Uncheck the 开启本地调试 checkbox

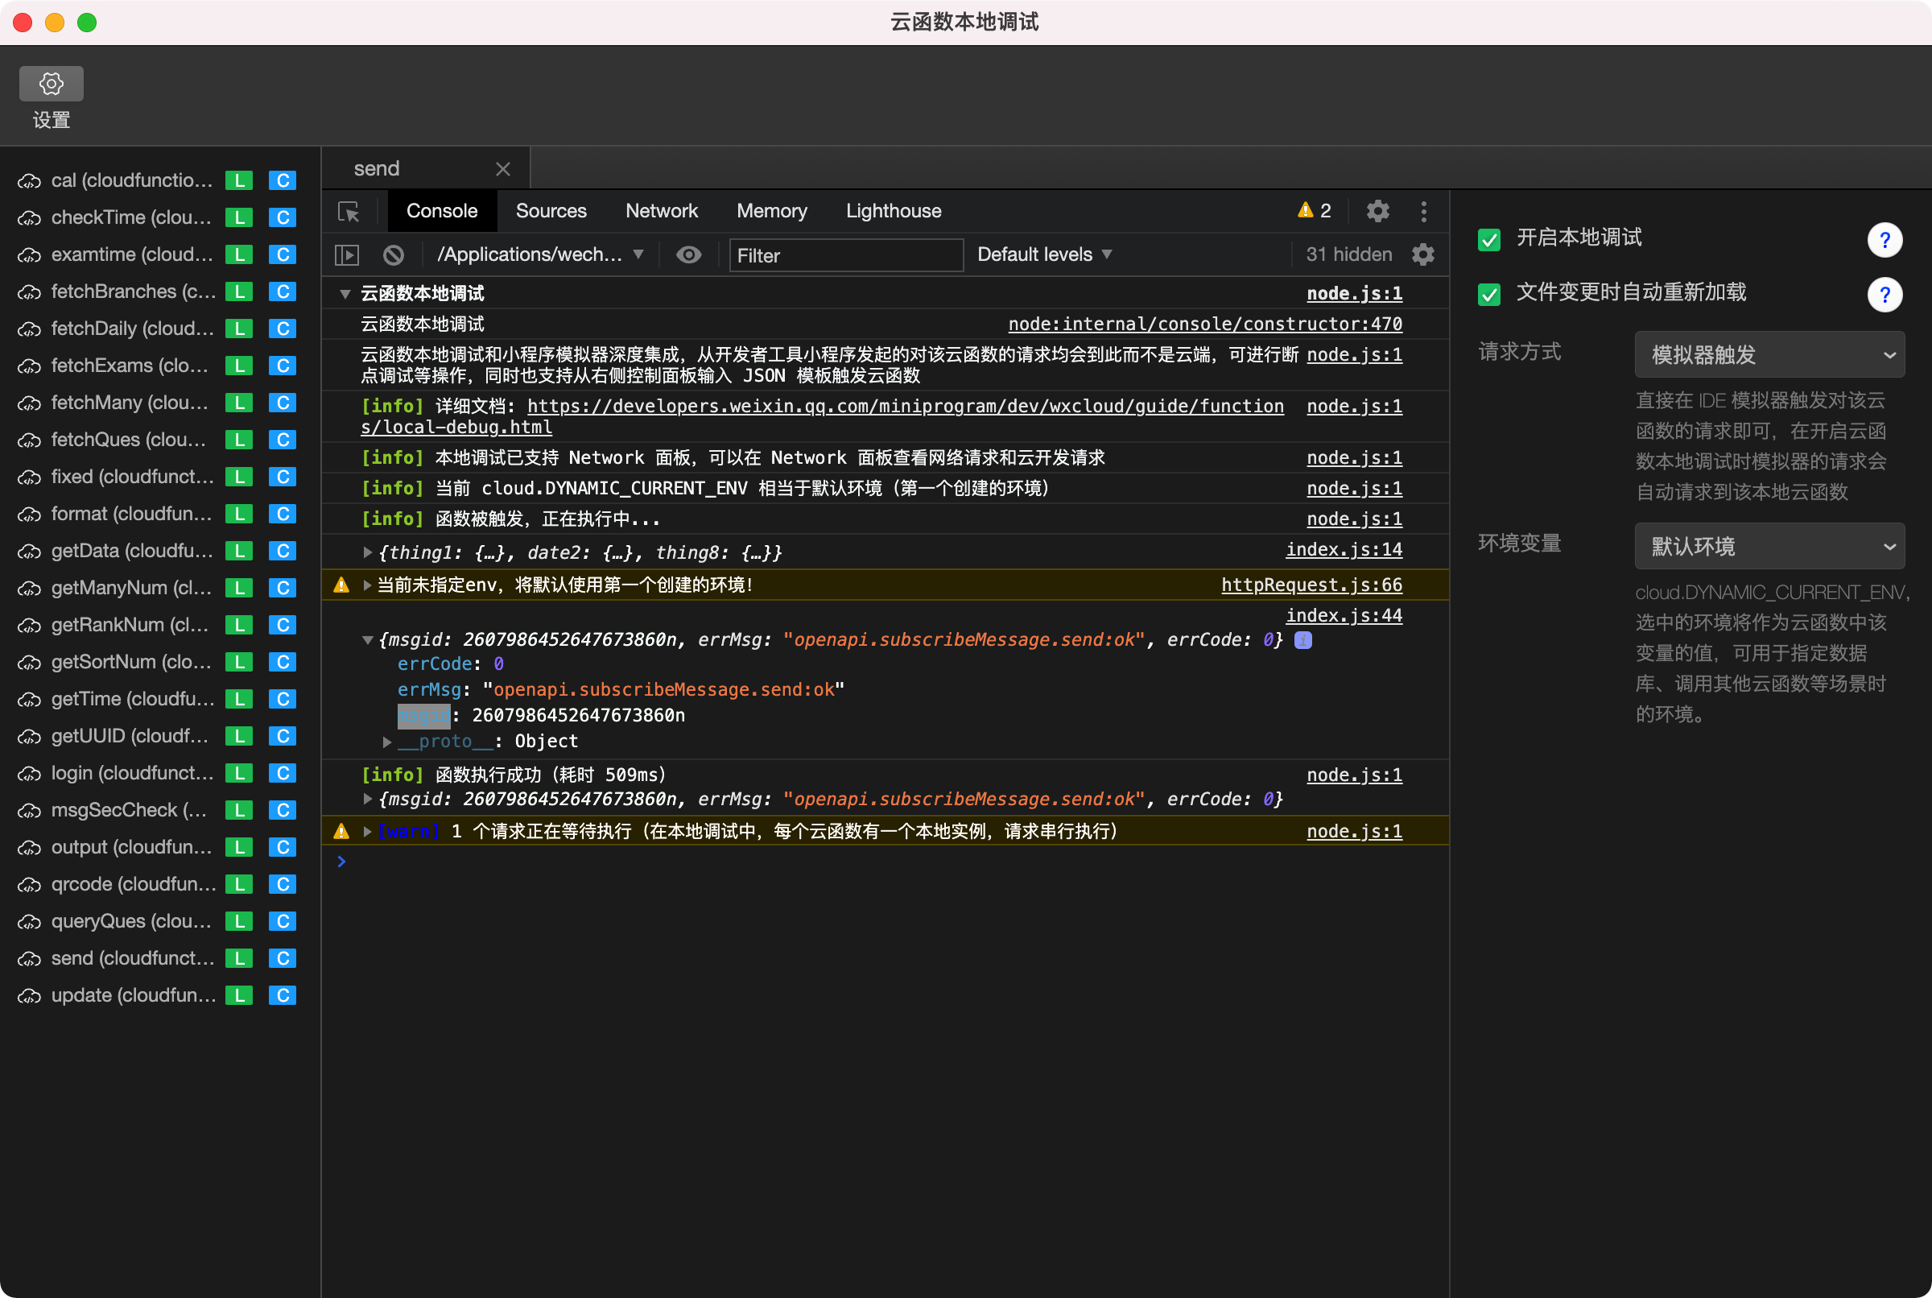point(1488,240)
